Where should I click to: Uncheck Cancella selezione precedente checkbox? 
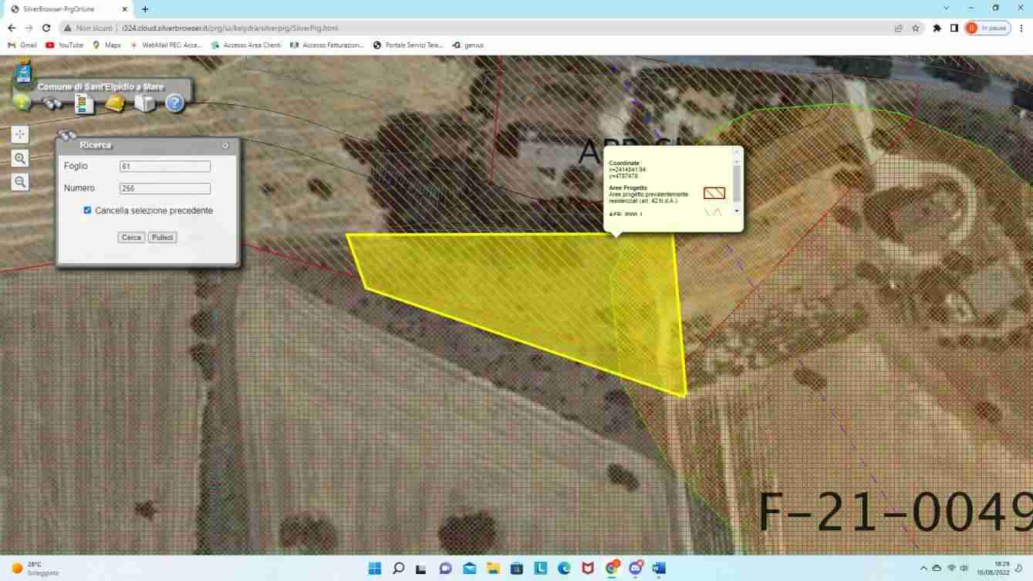87,210
